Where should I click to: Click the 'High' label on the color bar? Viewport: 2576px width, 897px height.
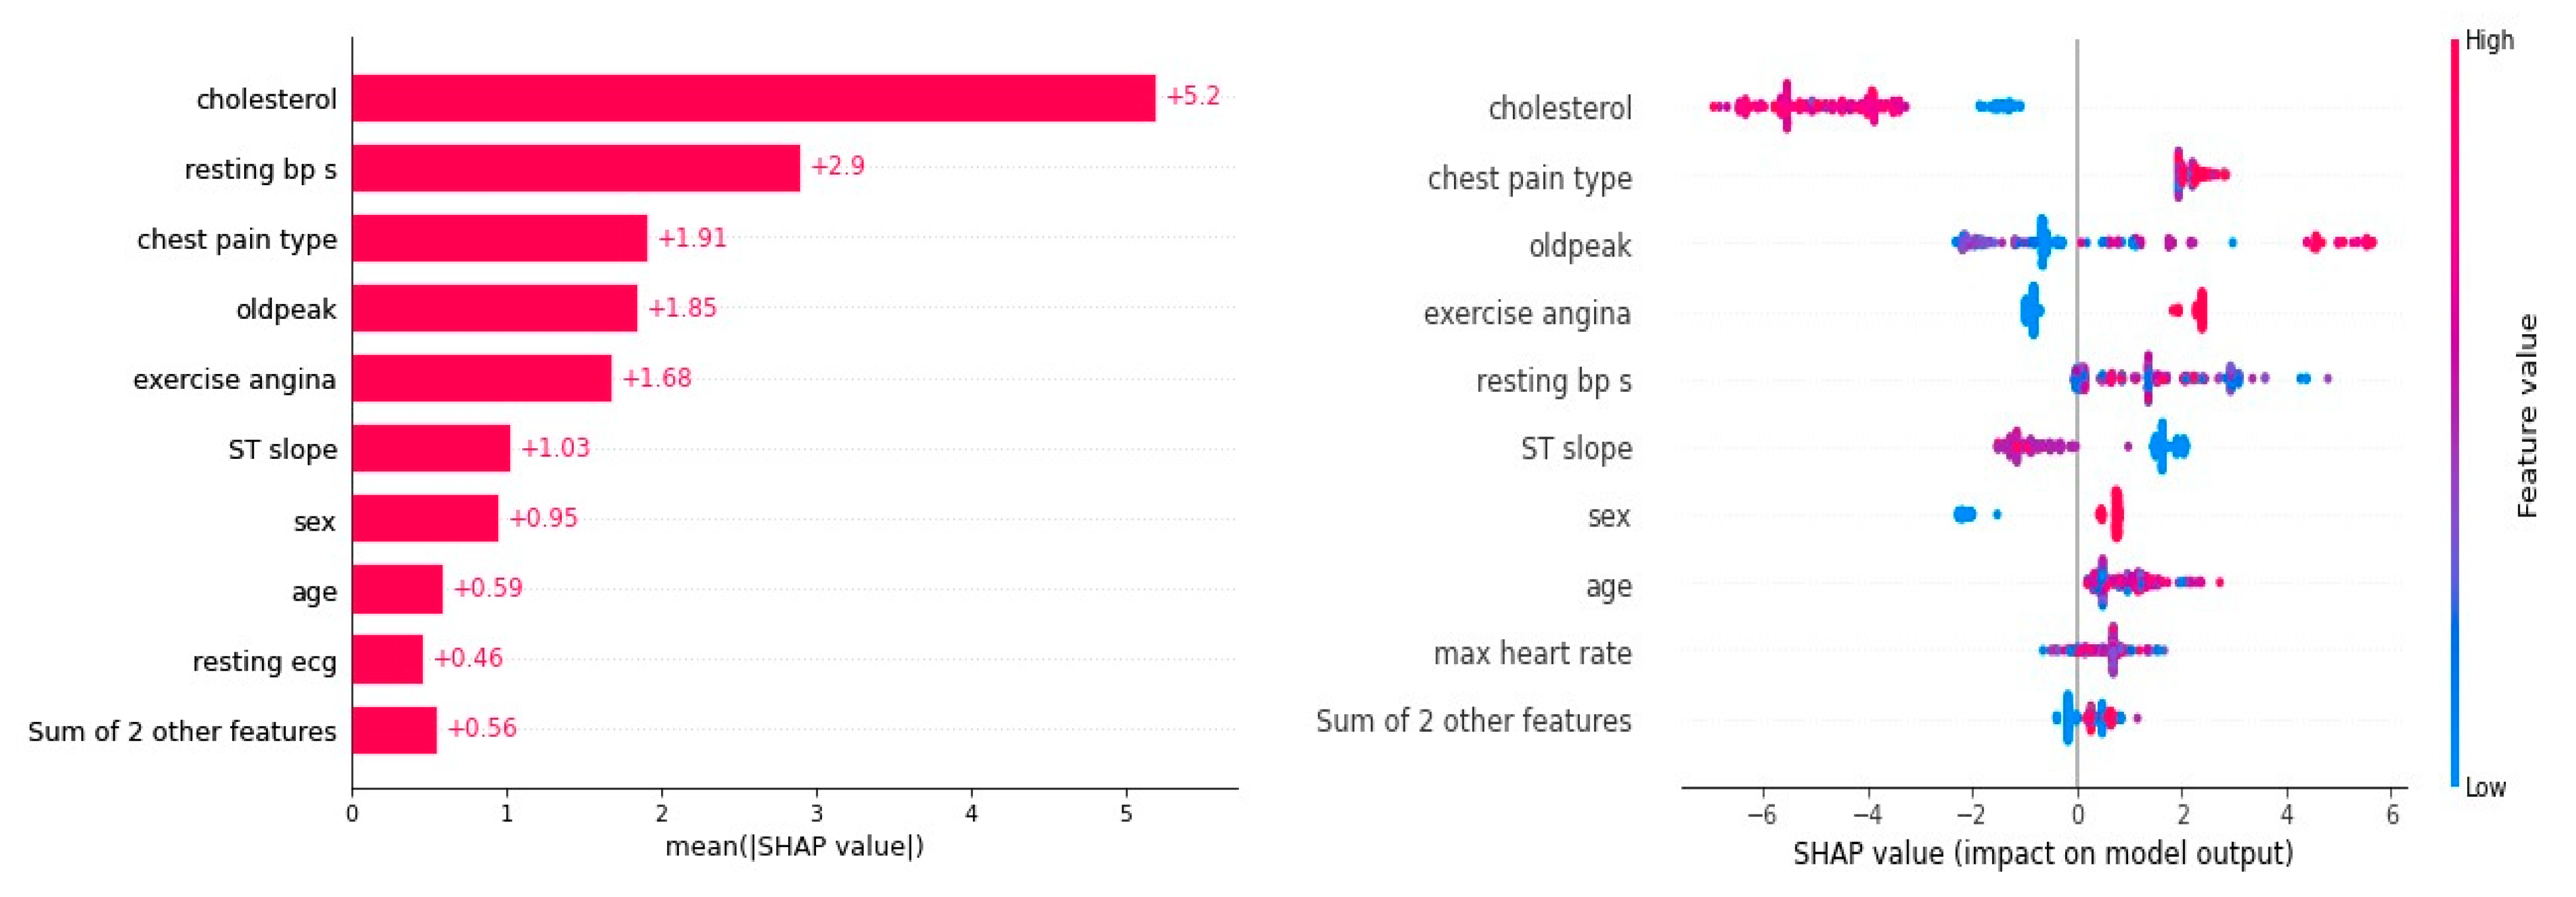(x=2489, y=41)
